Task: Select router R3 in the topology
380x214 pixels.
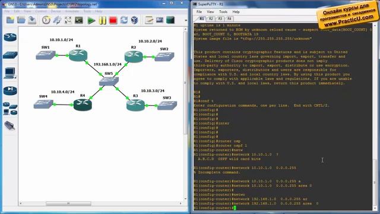Action: tap(135, 105)
